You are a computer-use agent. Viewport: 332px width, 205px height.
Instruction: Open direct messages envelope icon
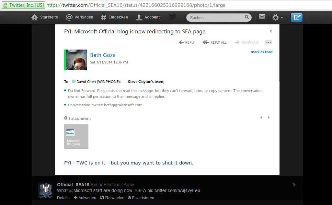tap(262, 17)
